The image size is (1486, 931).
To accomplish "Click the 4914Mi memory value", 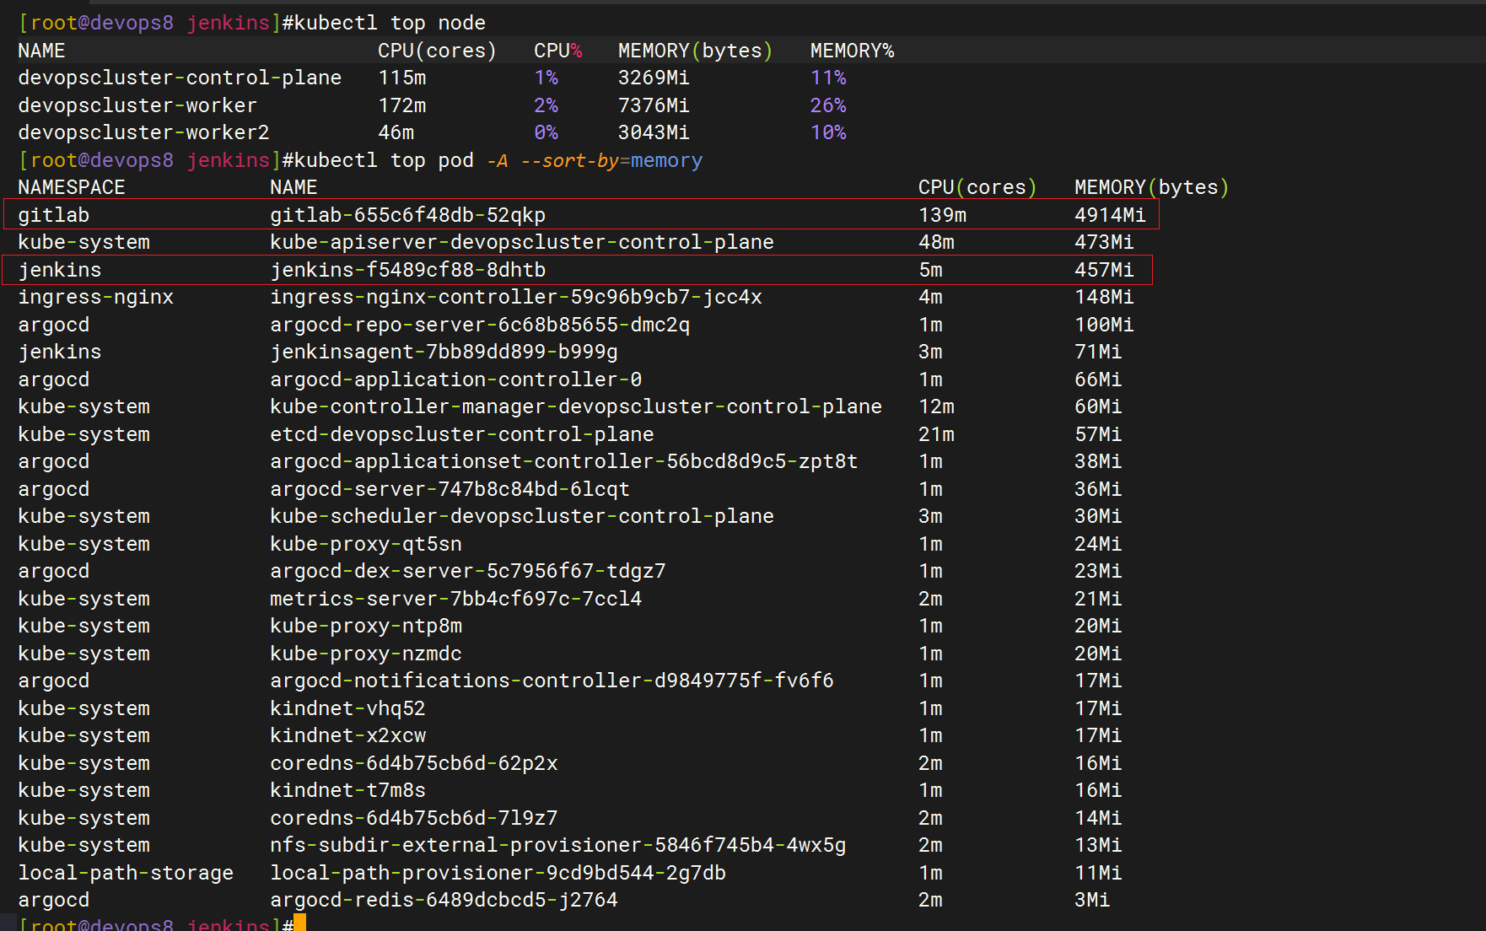I will 1110,215.
